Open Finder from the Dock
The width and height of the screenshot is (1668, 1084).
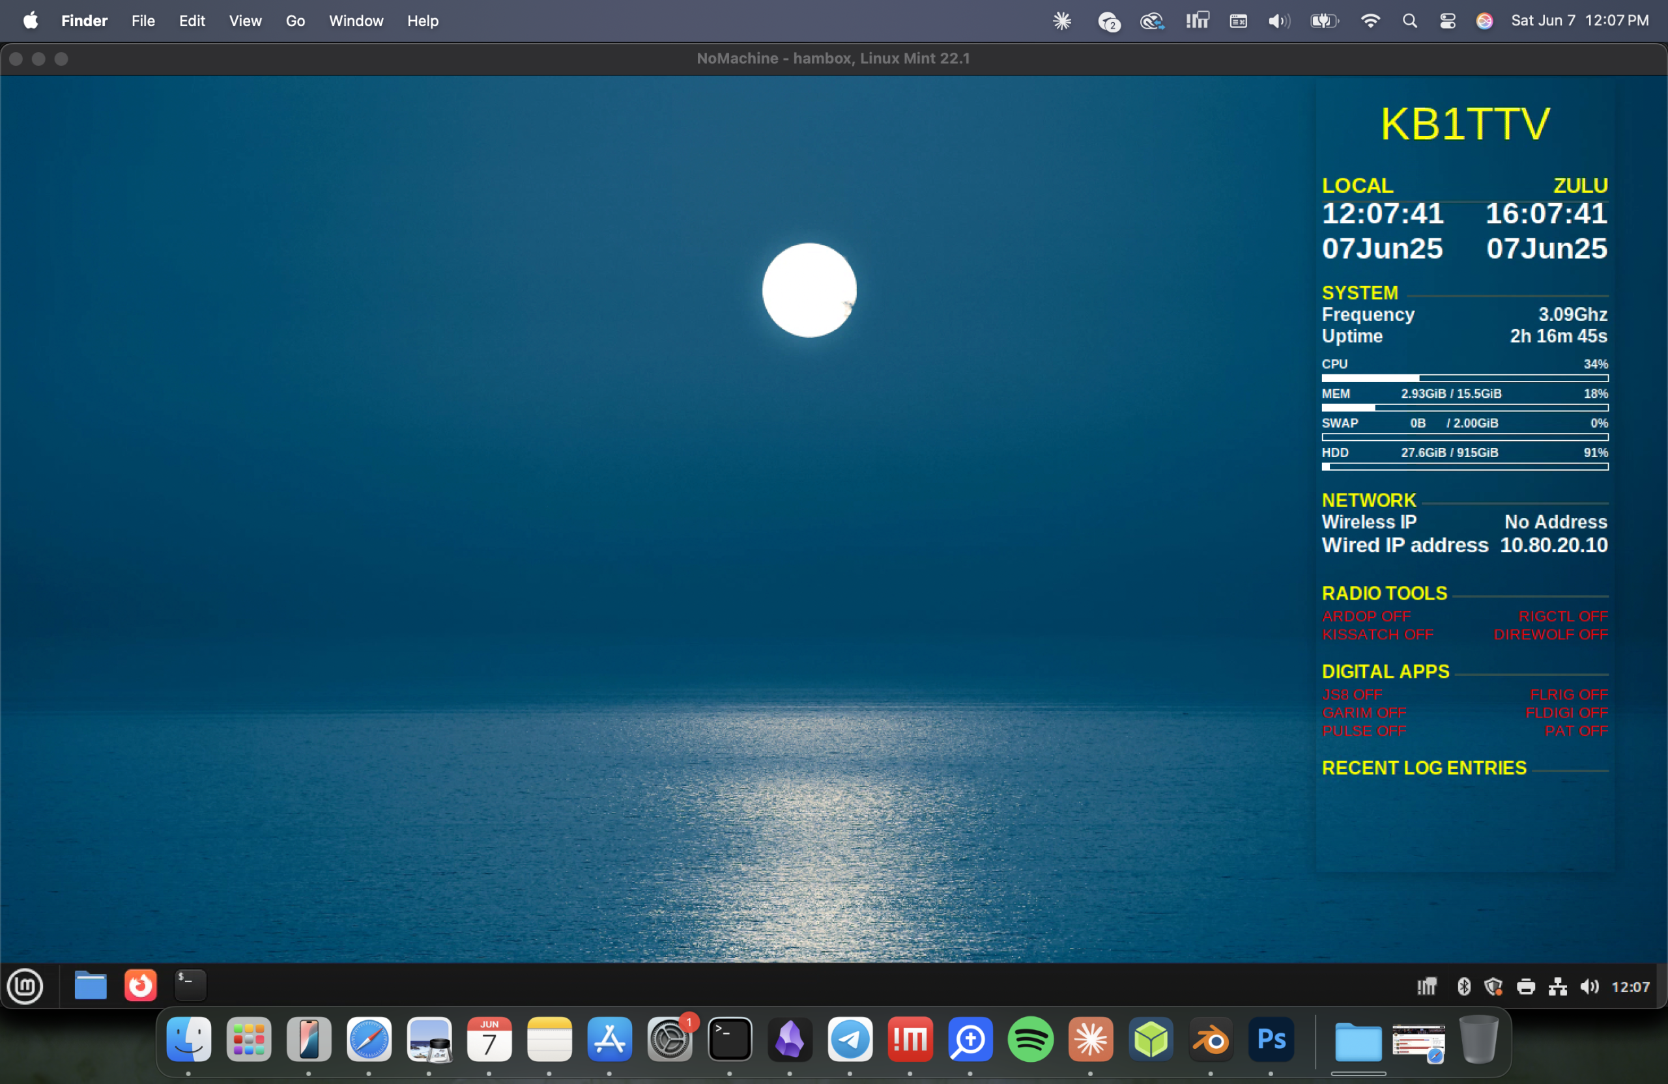coord(188,1040)
